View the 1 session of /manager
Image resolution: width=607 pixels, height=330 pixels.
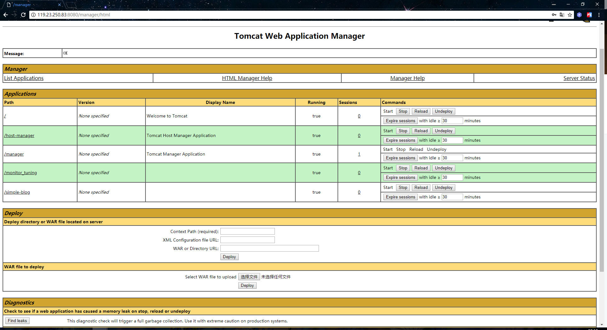click(359, 154)
